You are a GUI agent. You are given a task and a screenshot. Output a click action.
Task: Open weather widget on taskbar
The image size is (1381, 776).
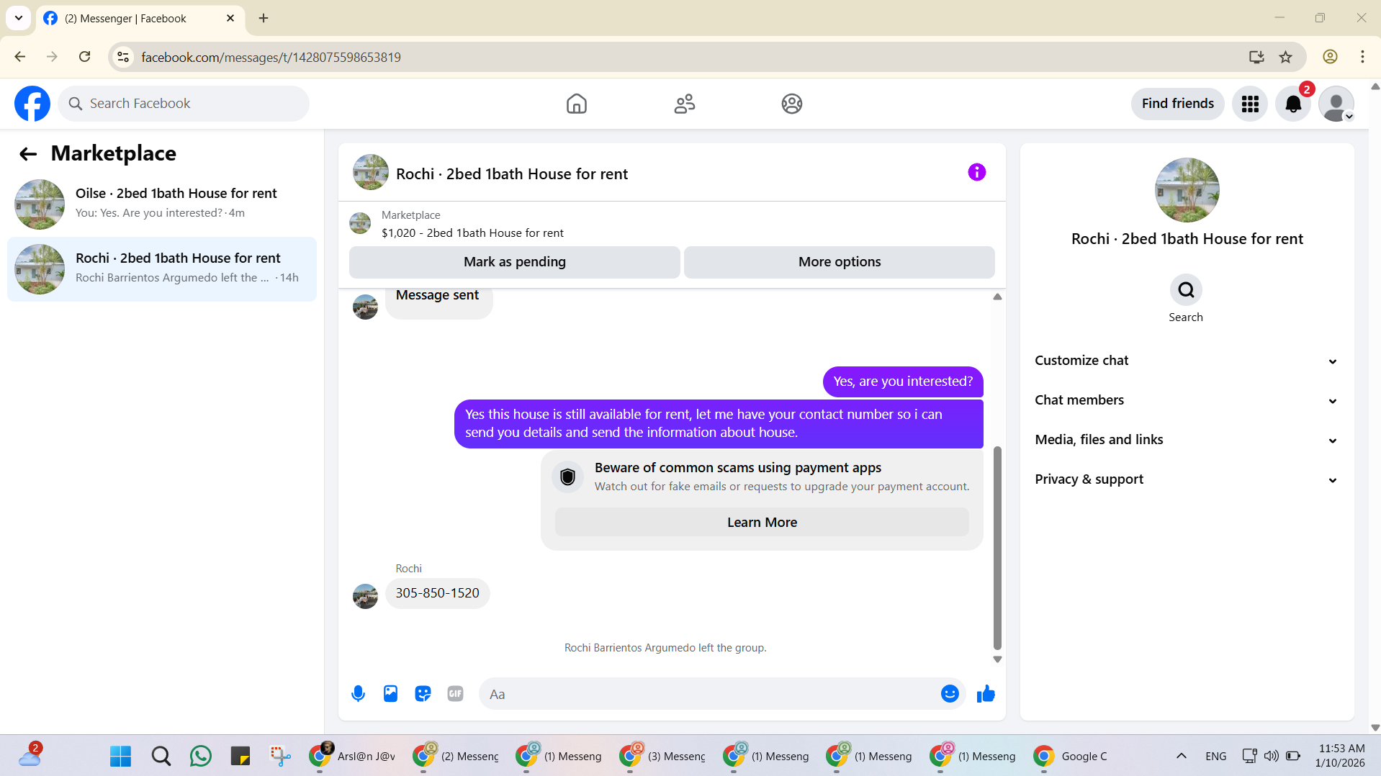[x=30, y=756]
